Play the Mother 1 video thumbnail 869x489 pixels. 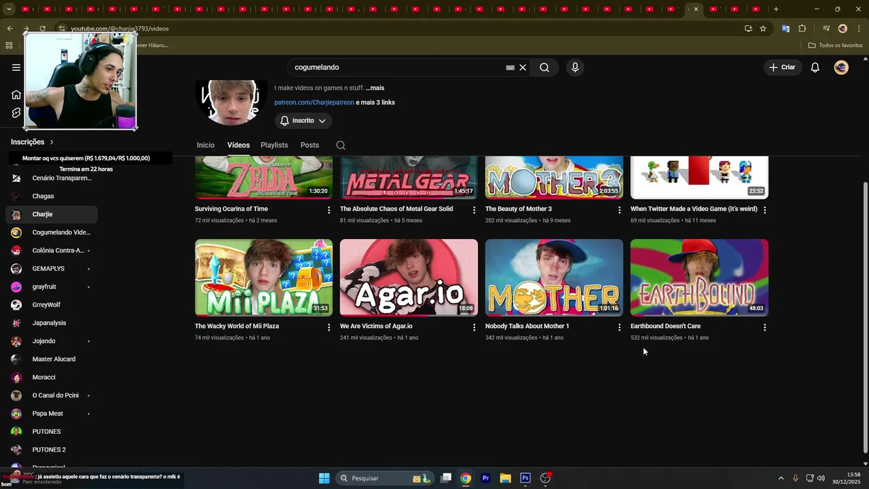pos(554,277)
